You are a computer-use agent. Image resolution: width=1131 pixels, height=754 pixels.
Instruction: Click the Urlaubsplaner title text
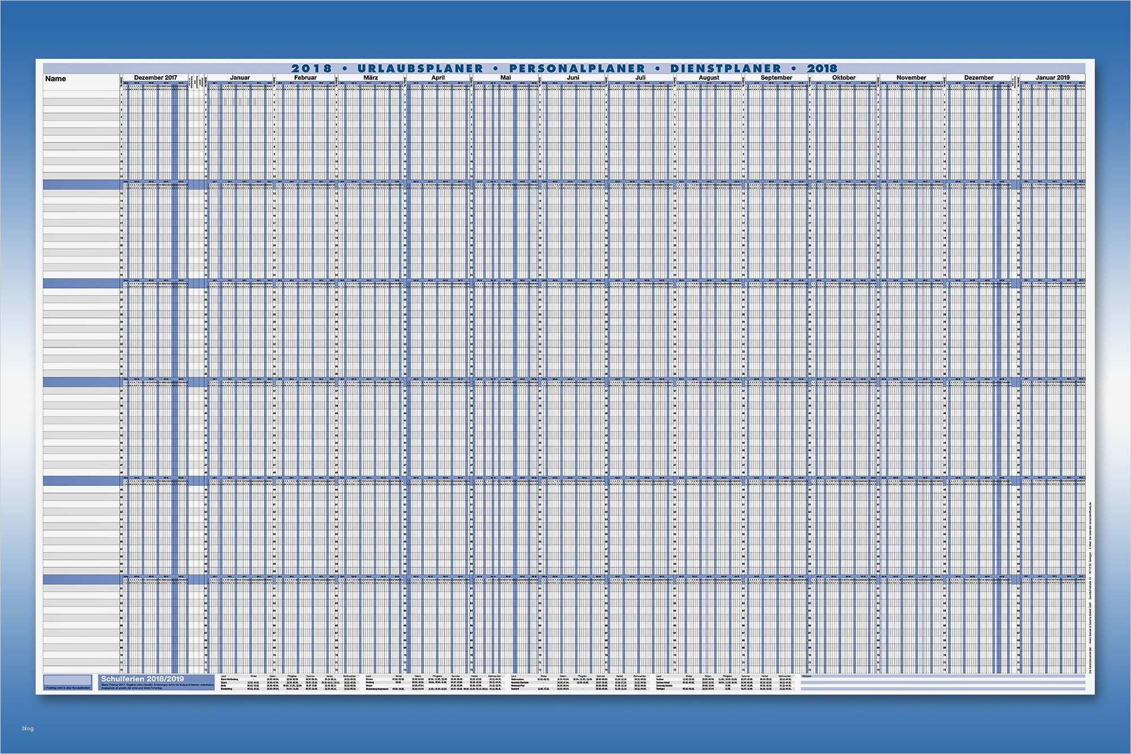coord(420,68)
